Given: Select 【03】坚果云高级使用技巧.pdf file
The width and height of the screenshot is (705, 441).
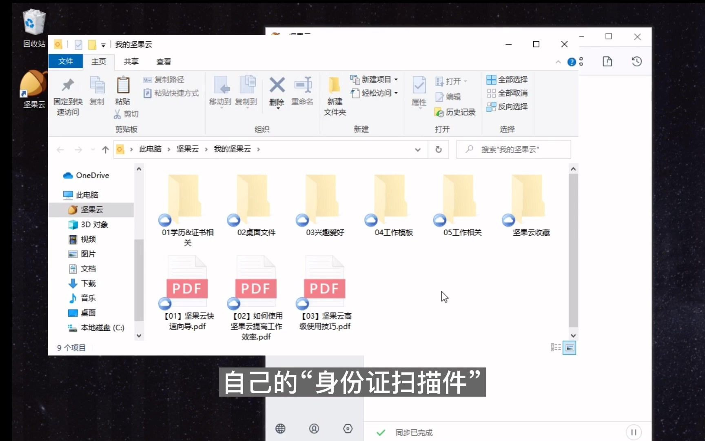Looking at the screenshot, I should [x=325, y=293].
